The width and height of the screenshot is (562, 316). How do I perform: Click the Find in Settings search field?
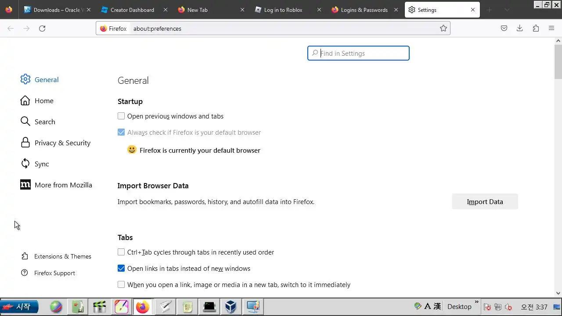point(358,53)
